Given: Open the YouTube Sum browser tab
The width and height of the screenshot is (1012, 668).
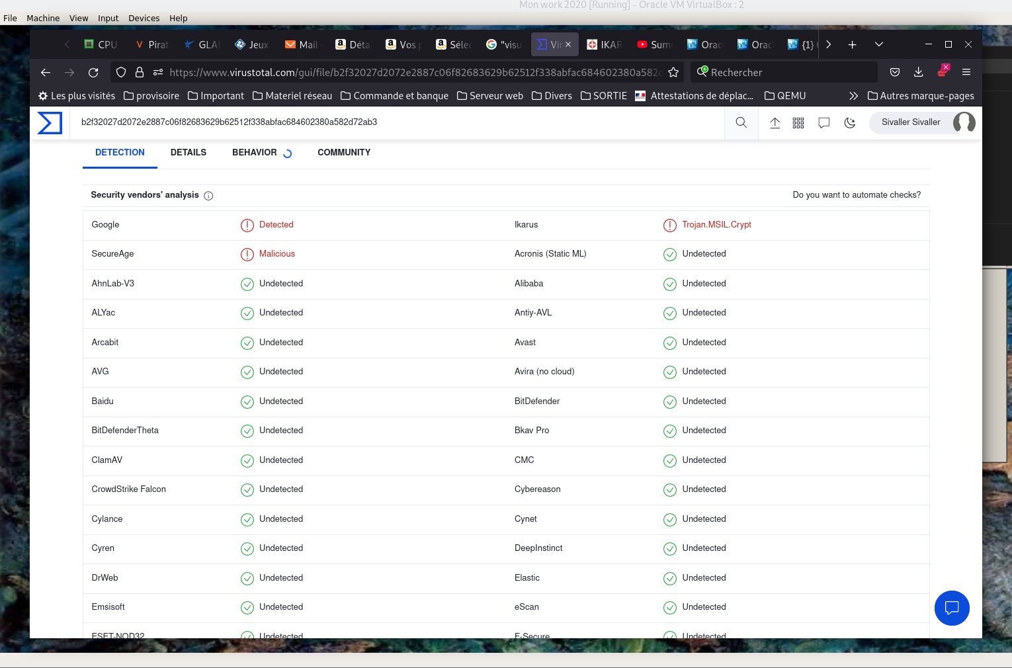Looking at the screenshot, I should tap(654, 44).
